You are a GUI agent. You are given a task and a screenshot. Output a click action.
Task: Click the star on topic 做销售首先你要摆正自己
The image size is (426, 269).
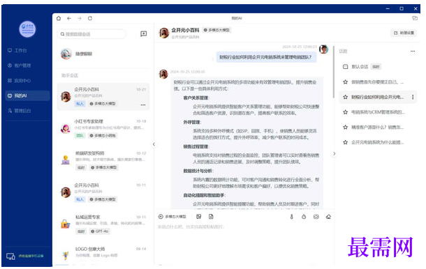click(x=345, y=82)
